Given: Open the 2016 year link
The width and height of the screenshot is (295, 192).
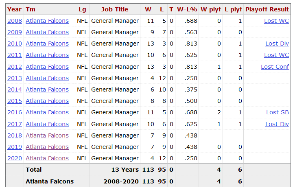Looking at the screenshot, I should [15, 113].
